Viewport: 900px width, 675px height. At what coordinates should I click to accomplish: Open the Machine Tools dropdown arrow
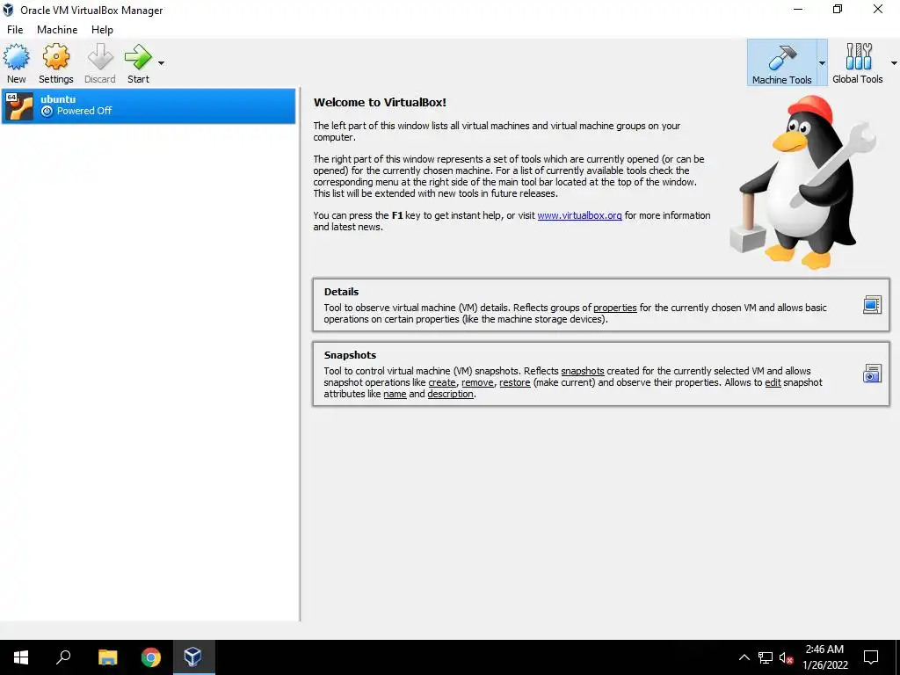coord(822,63)
